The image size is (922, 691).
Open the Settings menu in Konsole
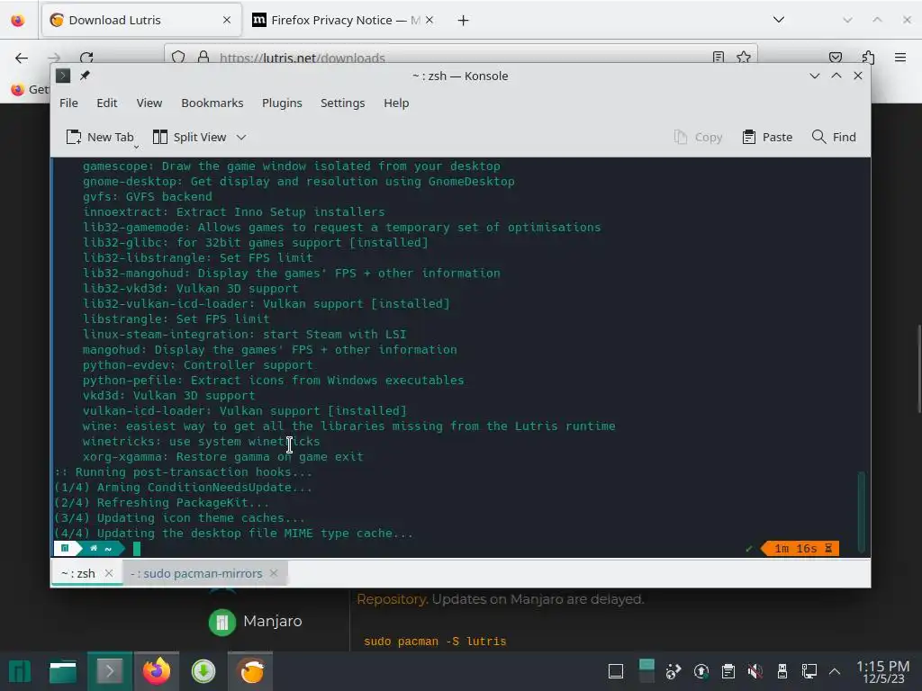click(x=343, y=103)
